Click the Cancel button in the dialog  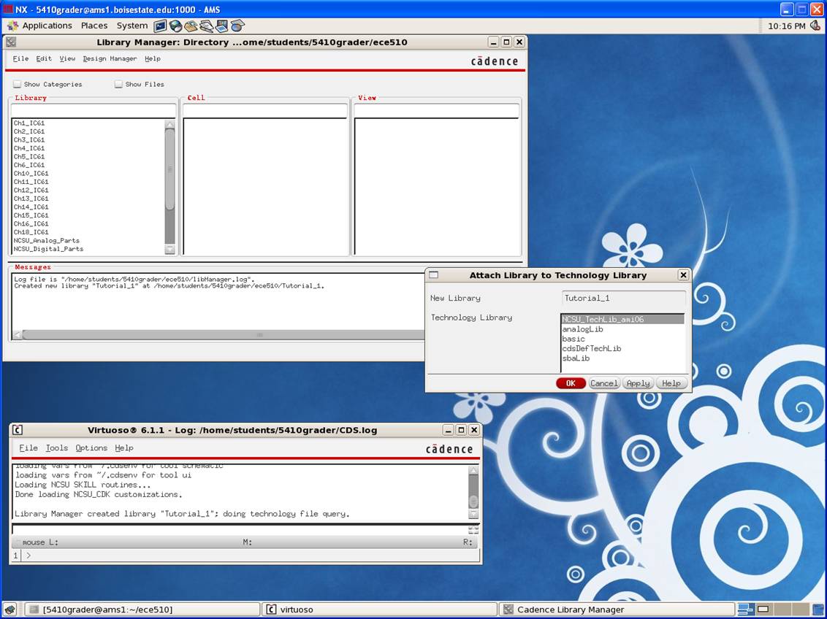(x=603, y=383)
